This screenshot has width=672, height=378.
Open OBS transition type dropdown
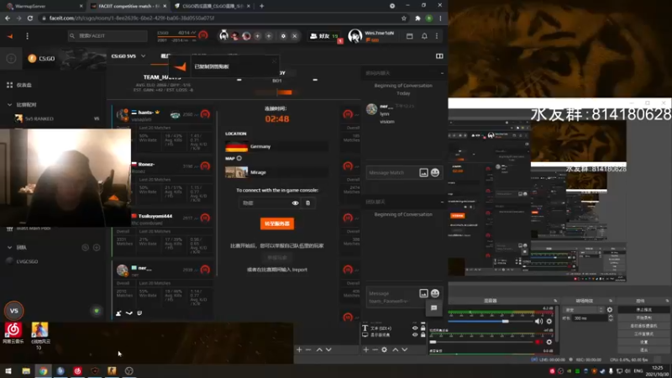(x=584, y=309)
